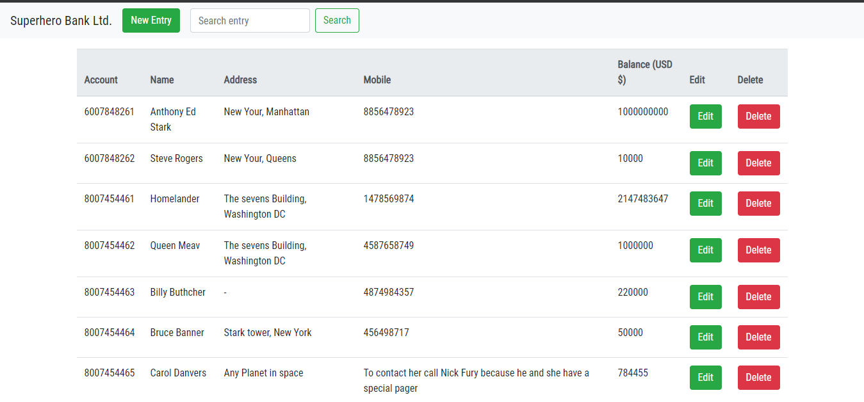The width and height of the screenshot is (864, 402).
Task: Delete the Queen Meav row
Action: click(759, 250)
